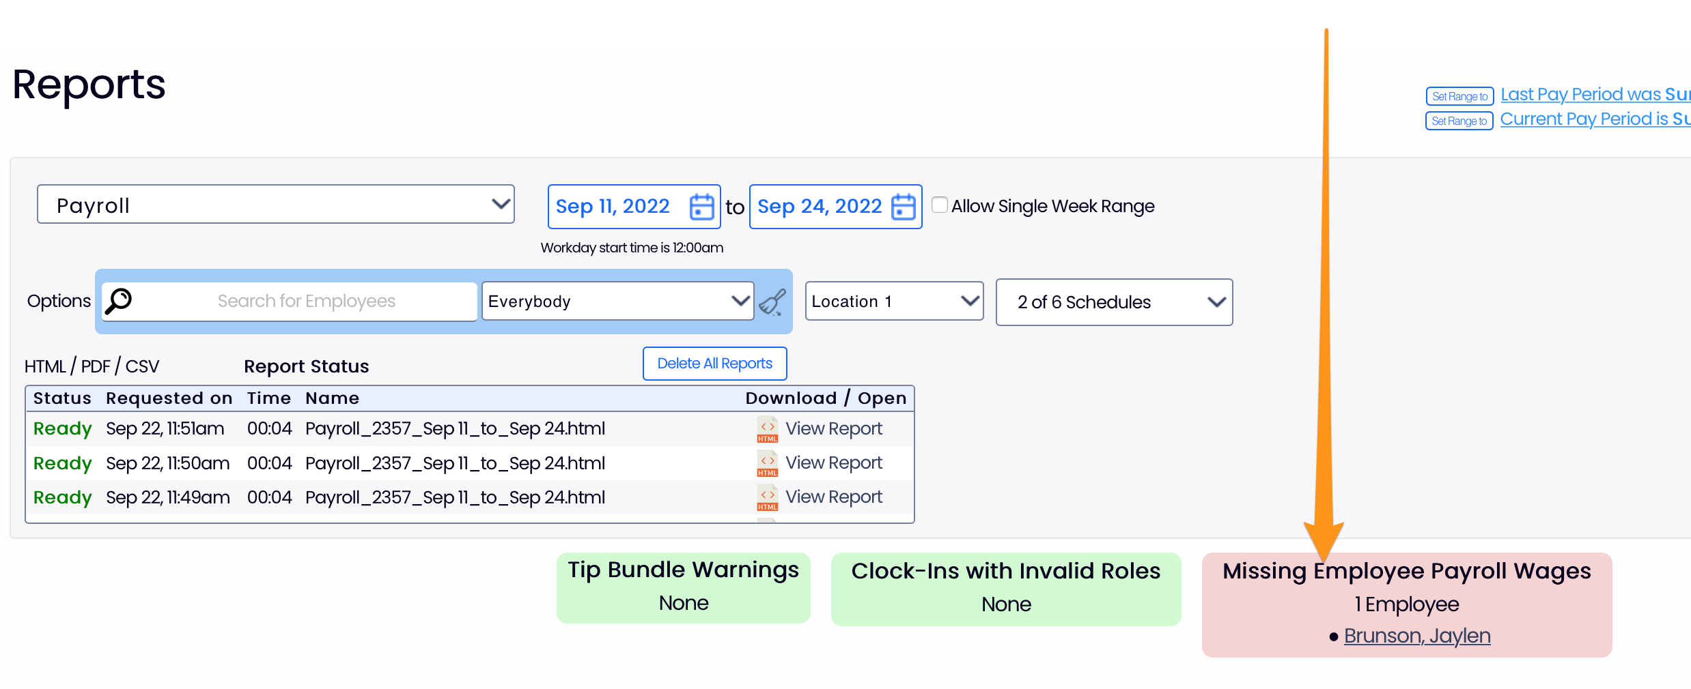Screen dimensions: 1691x689
Task: Click the 11:50am report file name
Action: tap(455, 463)
